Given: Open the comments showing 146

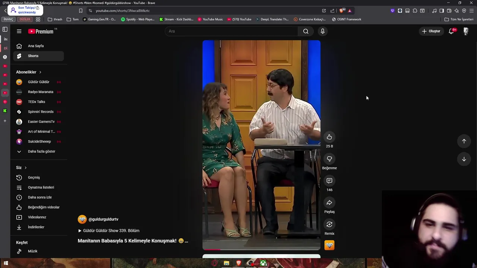Looking at the screenshot, I should [329, 181].
